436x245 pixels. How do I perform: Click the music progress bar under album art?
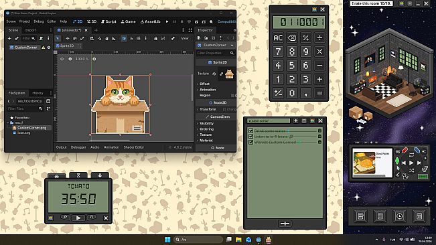coord(369,175)
